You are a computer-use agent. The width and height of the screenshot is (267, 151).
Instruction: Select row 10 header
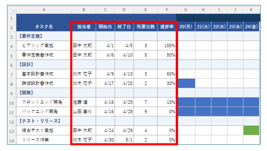pyautogui.click(x=12, y=102)
